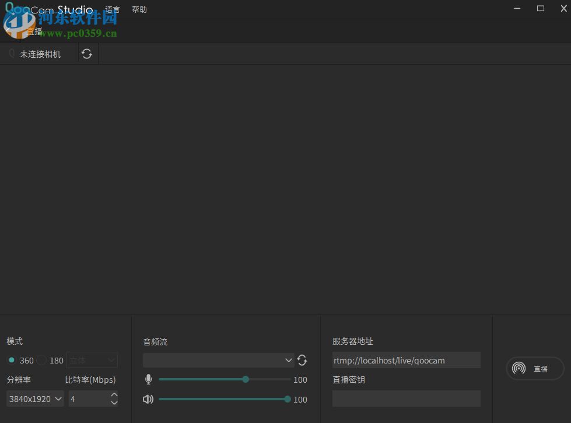Click the 直播密钥 stream key input field

click(x=406, y=398)
